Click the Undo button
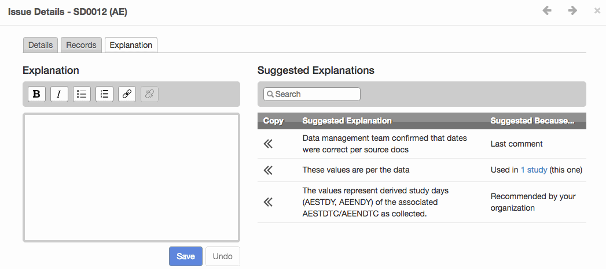The image size is (606, 269). [x=223, y=256]
